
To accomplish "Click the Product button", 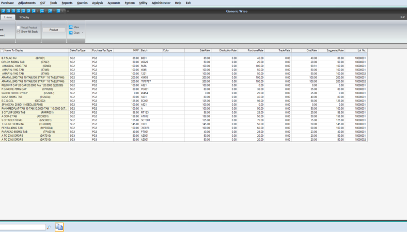I will coord(54,30).
